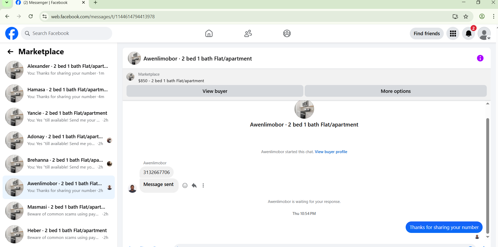Click the View buyer button
The image size is (498, 247).
[215, 91]
